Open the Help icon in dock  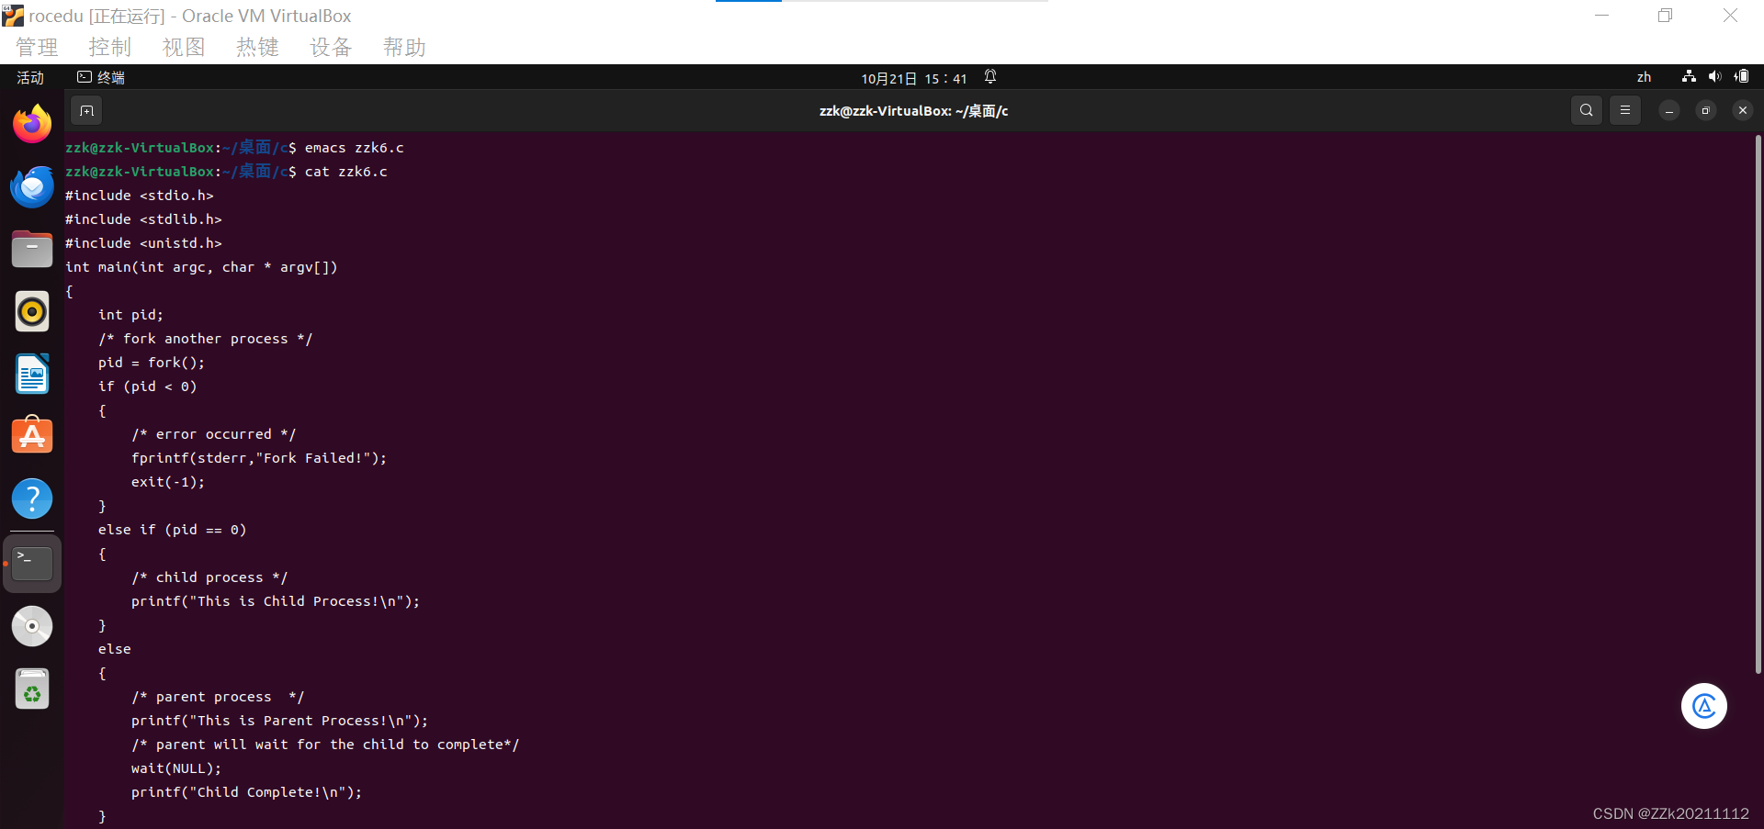coord(32,499)
